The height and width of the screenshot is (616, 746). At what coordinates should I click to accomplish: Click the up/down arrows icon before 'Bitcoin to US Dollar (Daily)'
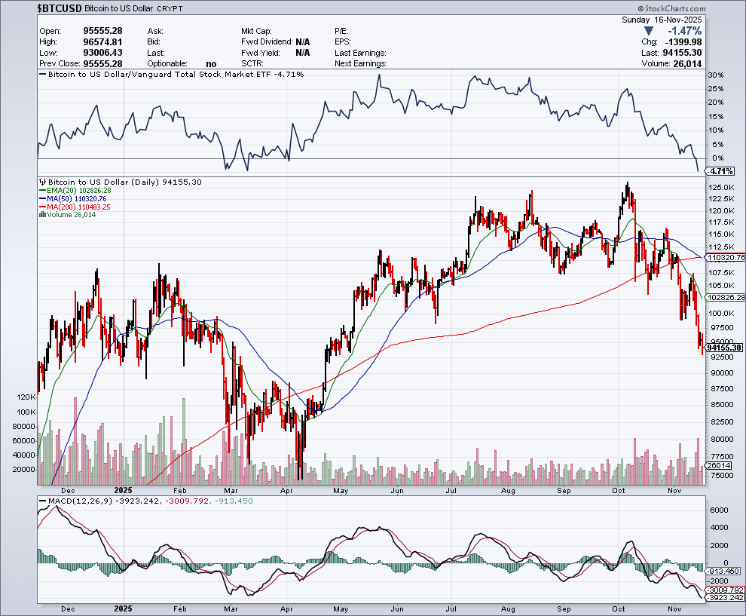click(41, 182)
